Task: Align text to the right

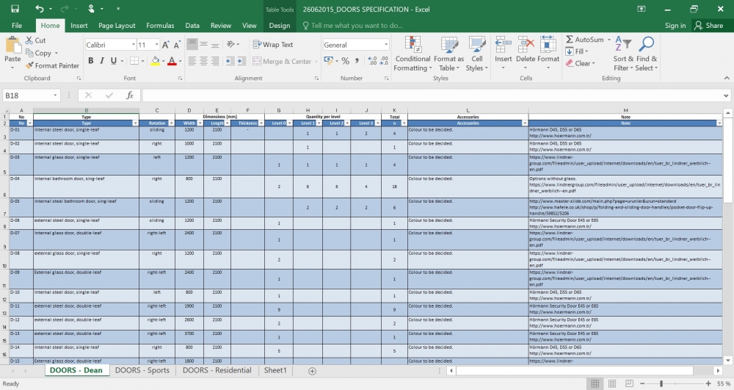Action: click(x=215, y=61)
